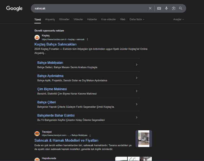This screenshot has width=204, height=161.
Task: Open the Koçtaş Bahçe Salıncakları link
Action: tap(55, 44)
